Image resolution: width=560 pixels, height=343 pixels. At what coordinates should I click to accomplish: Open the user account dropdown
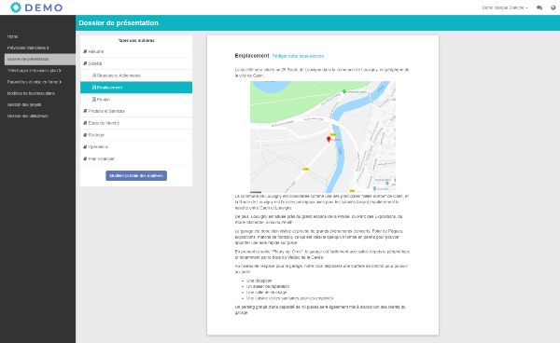(505, 7)
